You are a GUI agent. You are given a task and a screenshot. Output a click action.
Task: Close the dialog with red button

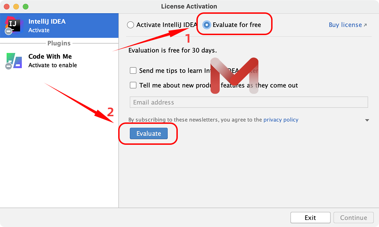coord(7,7)
